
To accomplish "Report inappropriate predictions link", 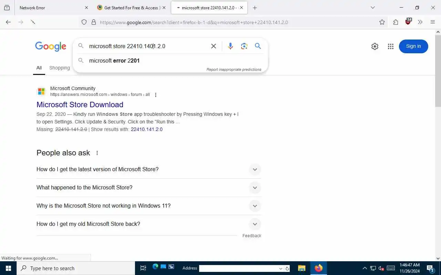I will [x=234, y=69].
